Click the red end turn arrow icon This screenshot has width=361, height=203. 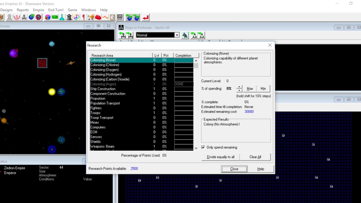(146, 17)
